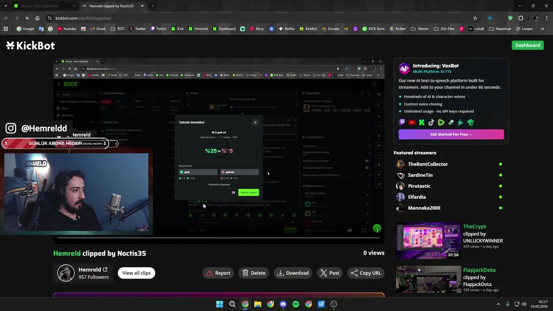This screenshot has height=311, width=553.
Task: Open KICK Tools bookmark
Action: pos(373,29)
